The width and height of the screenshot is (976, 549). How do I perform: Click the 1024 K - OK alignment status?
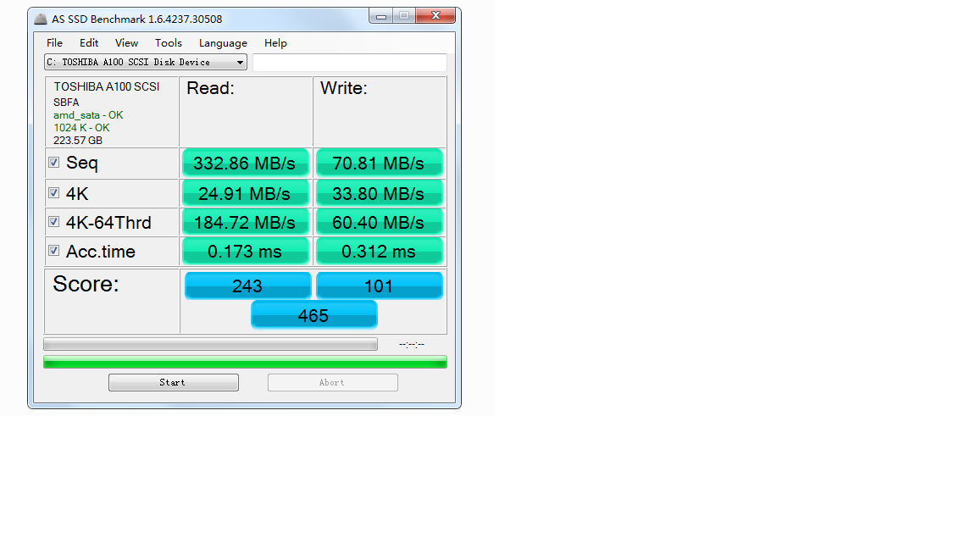click(x=81, y=128)
